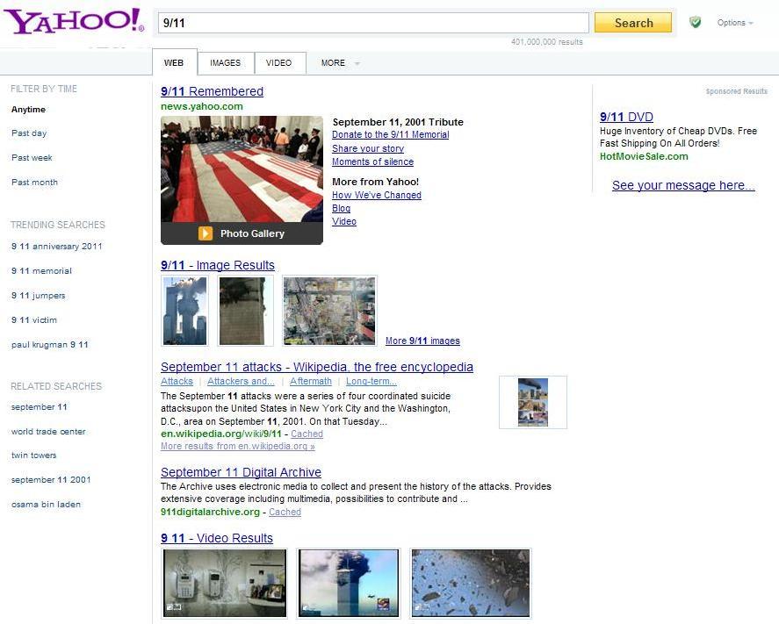Click More 9/11 images link
Screen dimensions: 779x624
pyautogui.click(x=422, y=341)
